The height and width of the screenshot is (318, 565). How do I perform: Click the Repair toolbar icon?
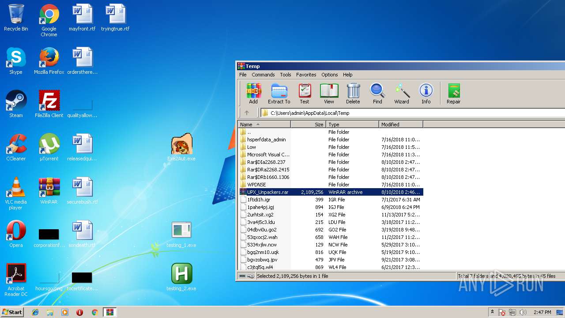[453, 93]
